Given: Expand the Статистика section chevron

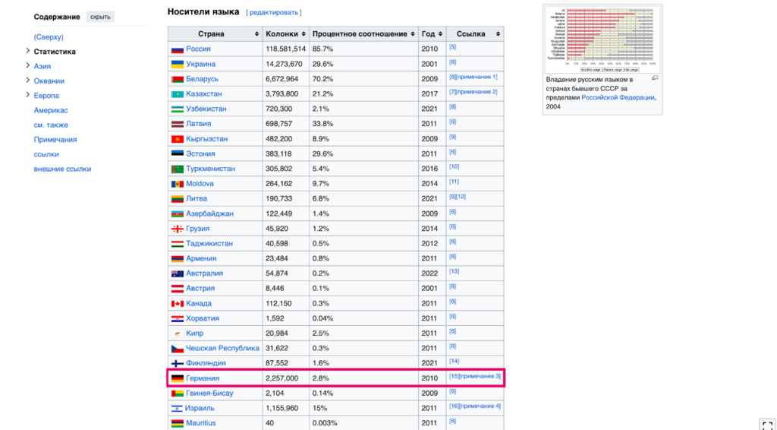Looking at the screenshot, I should (27, 52).
